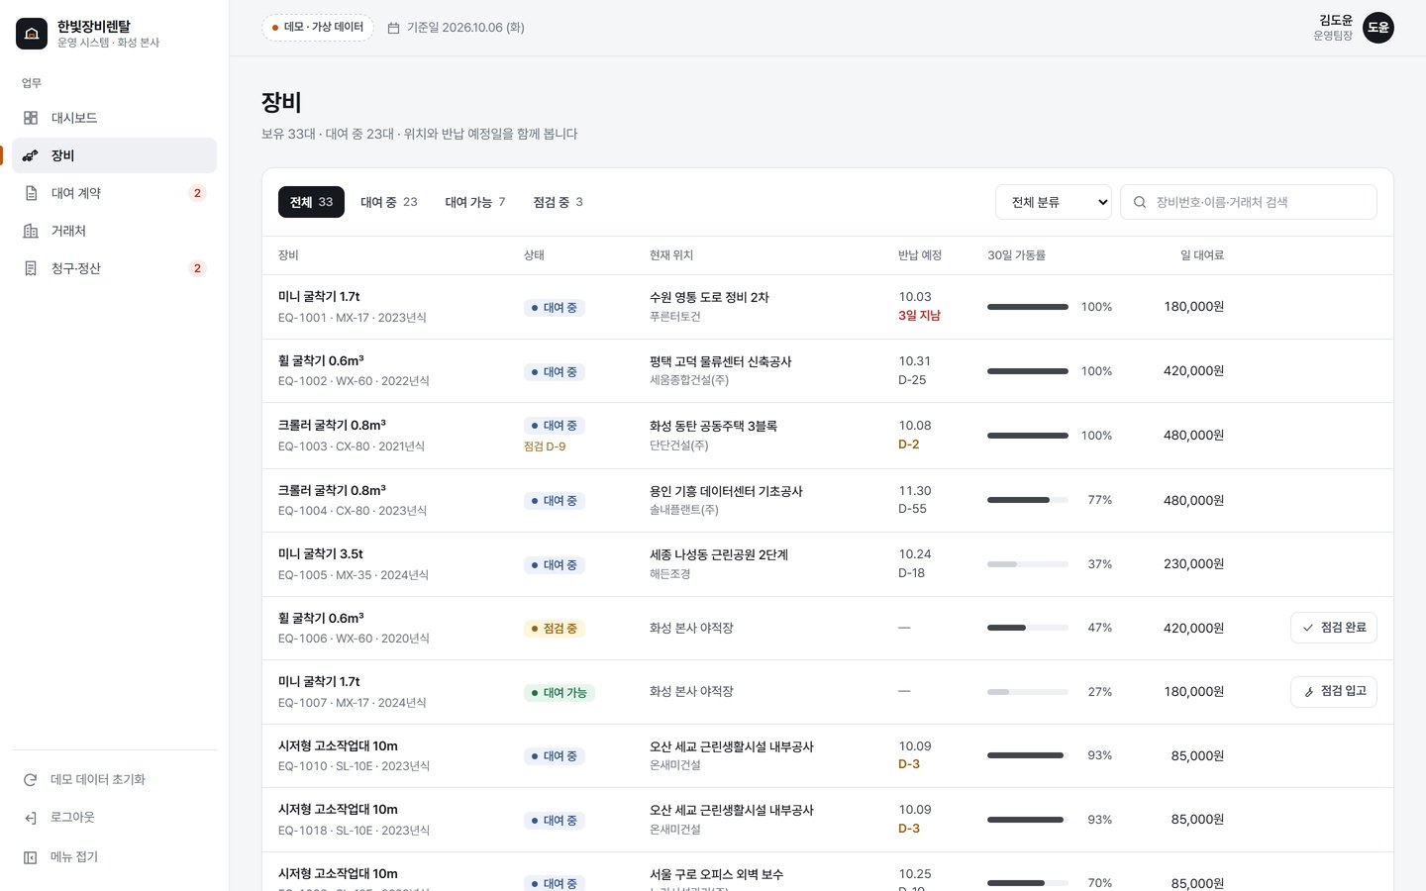Click the EQ-1005 utilization bar at 37%
The width and height of the screenshot is (1426, 891).
point(1028,564)
